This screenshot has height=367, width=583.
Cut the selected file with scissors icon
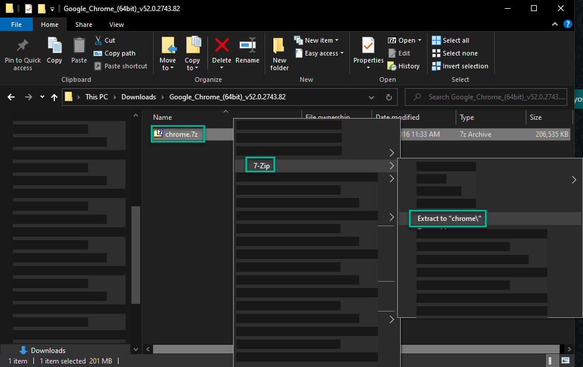[x=105, y=40]
